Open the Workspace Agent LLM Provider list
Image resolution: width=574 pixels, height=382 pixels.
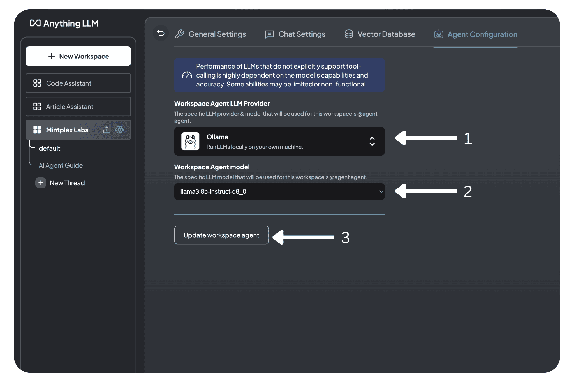coord(279,141)
